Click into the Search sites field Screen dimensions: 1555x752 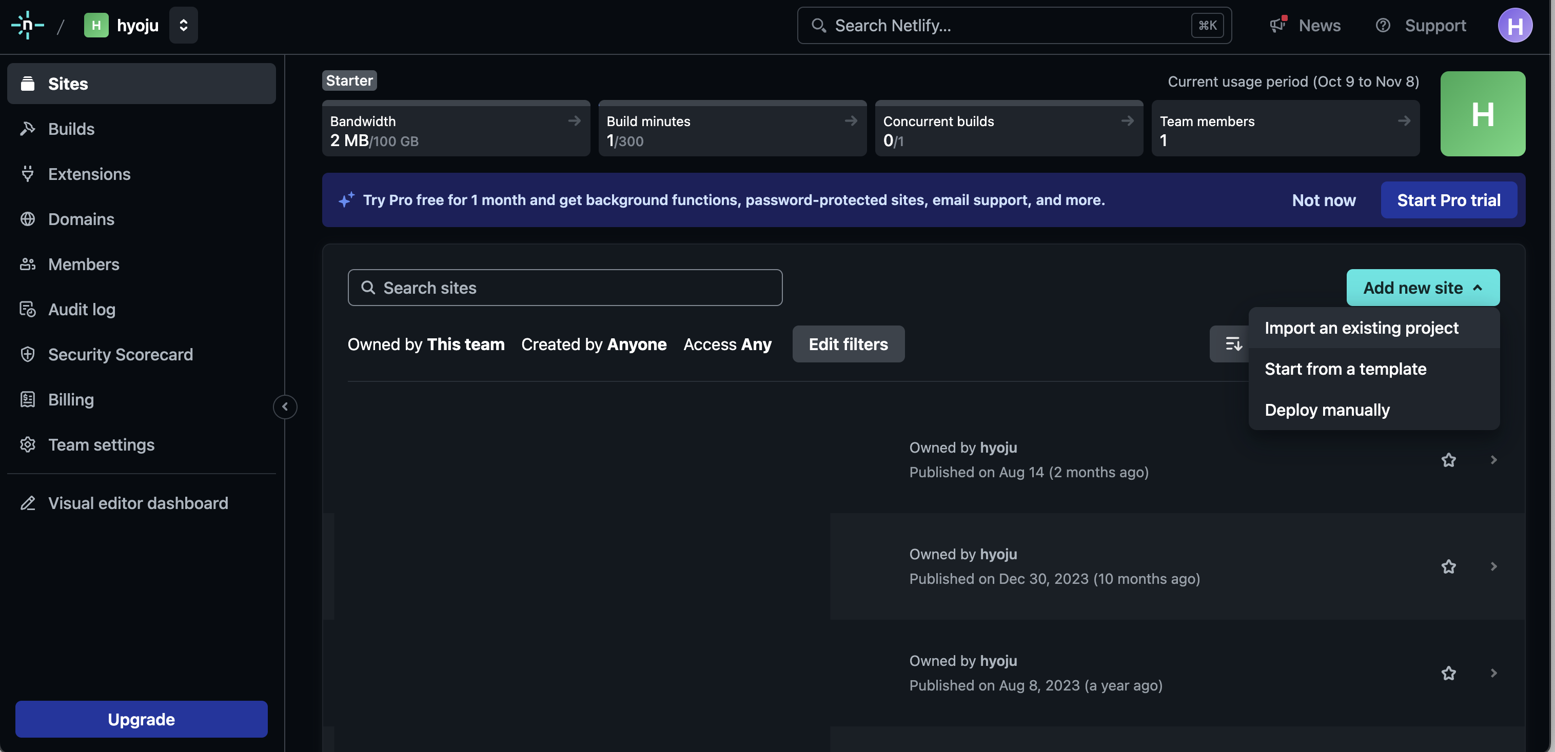[564, 288]
